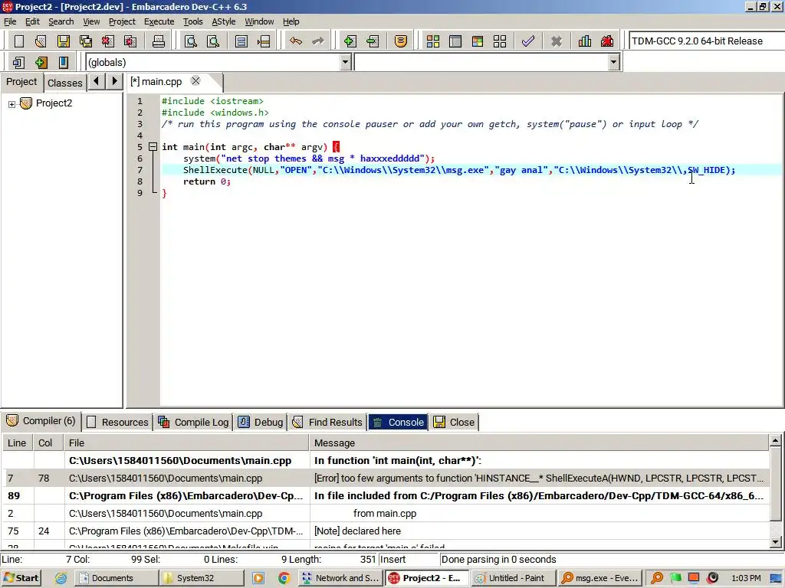The image size is (785, 588).
Task: Open the Find toolbar icon
Action: [191, 41]
